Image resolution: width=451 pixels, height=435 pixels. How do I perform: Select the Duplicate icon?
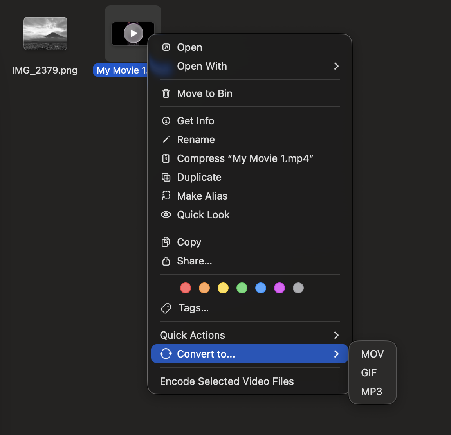click(166, 177)
